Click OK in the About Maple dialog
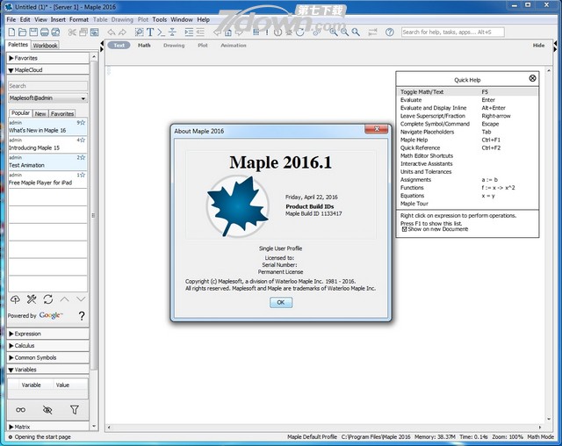Image resolution: width=562 pixels, height=446 pixels. coord(280,302)
